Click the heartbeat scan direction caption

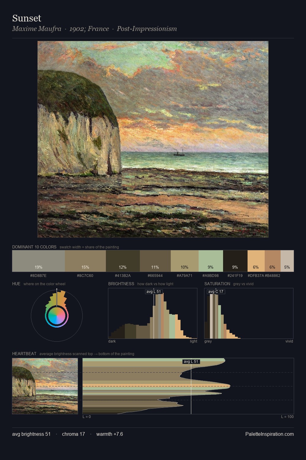pyautogui.click(x=87, y=354)
